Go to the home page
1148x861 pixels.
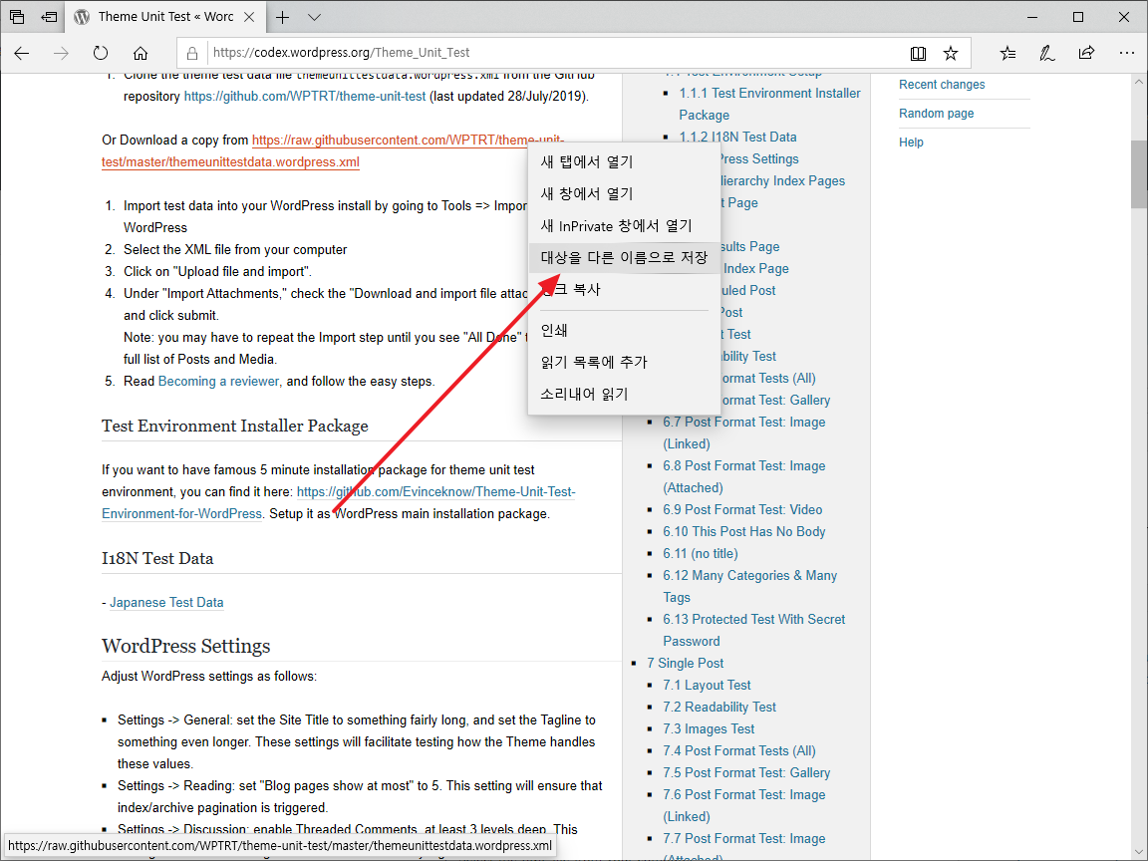pos(140,53)
